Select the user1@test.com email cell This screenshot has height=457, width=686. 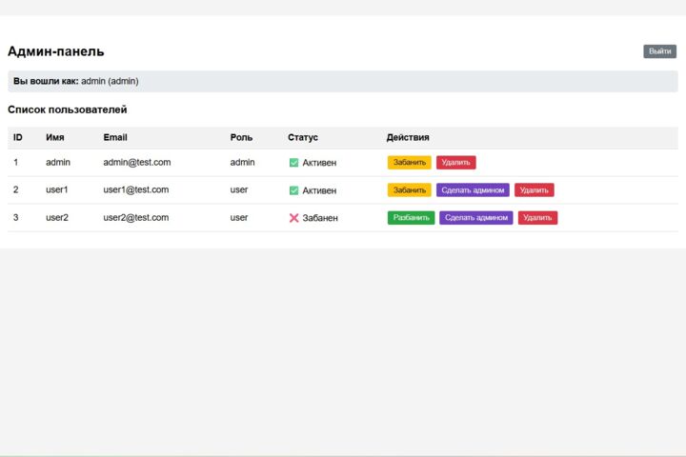pos(135,189)
